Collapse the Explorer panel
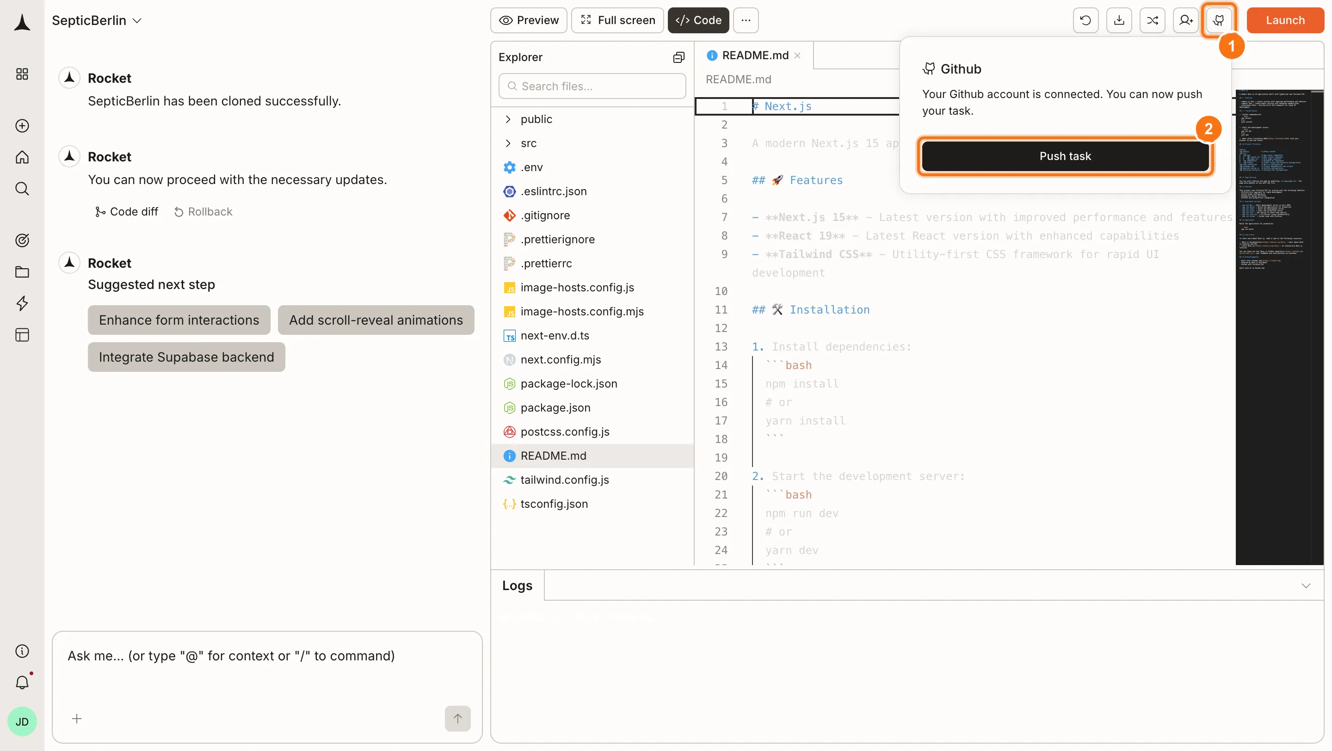The image size is (1332, 751). pos(679,57)
